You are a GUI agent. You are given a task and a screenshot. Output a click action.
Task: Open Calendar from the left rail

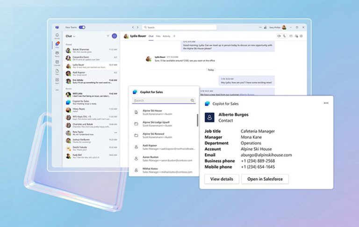pyautogui.click(x=57, y=63)
